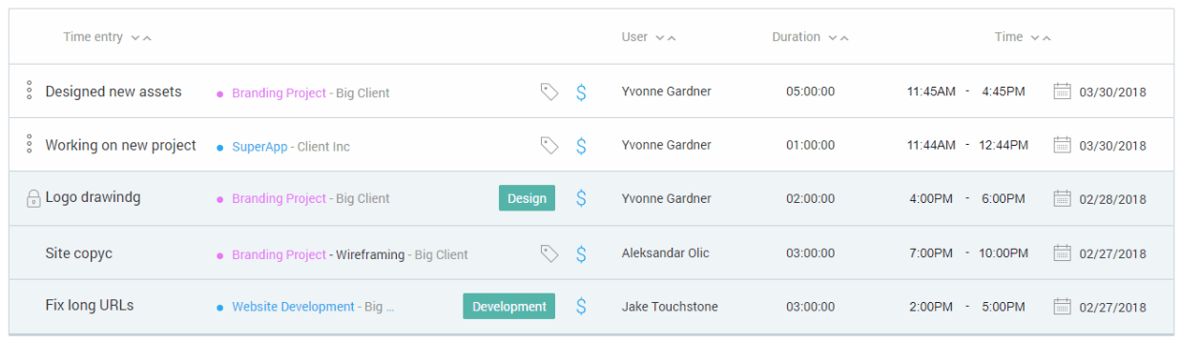Edit the Designed new assets description

coord(114,91)
